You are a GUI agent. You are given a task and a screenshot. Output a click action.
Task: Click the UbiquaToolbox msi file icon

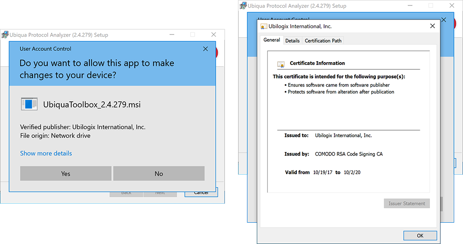(29, 104)
